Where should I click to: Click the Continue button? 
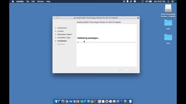(131, 70)
